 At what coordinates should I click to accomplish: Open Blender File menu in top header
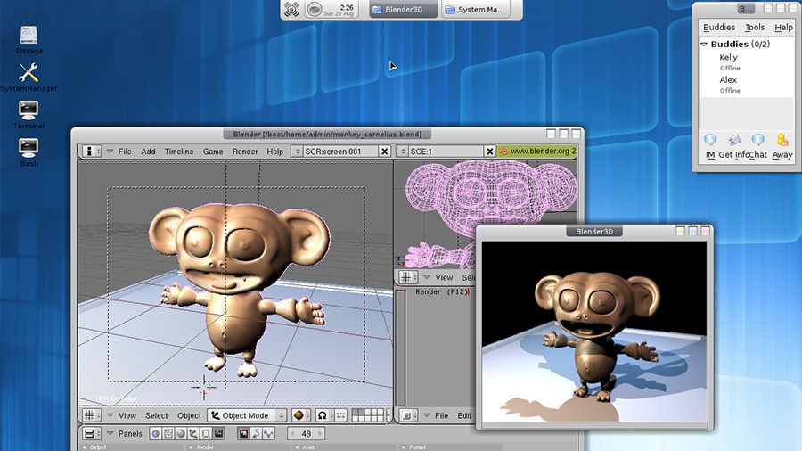pyautogui.click(x=125, y=152)
